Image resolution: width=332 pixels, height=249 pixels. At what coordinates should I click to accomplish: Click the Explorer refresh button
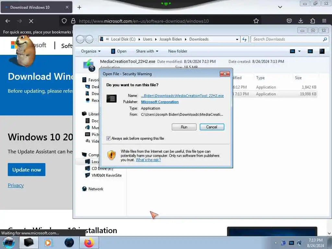click(x=244, y=39)
